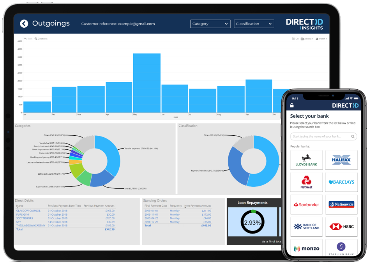Sort Standing Orders by Next Payment Amount
This screenshot has width=369, height=264.
tap(198, 206)
